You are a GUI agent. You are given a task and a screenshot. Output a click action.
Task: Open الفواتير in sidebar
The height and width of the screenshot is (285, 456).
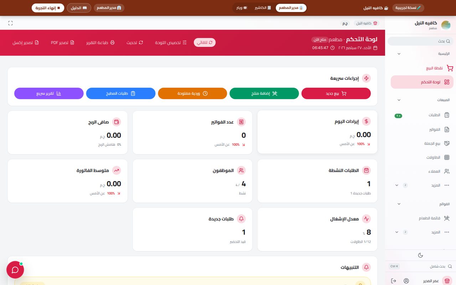click(422, 130)
